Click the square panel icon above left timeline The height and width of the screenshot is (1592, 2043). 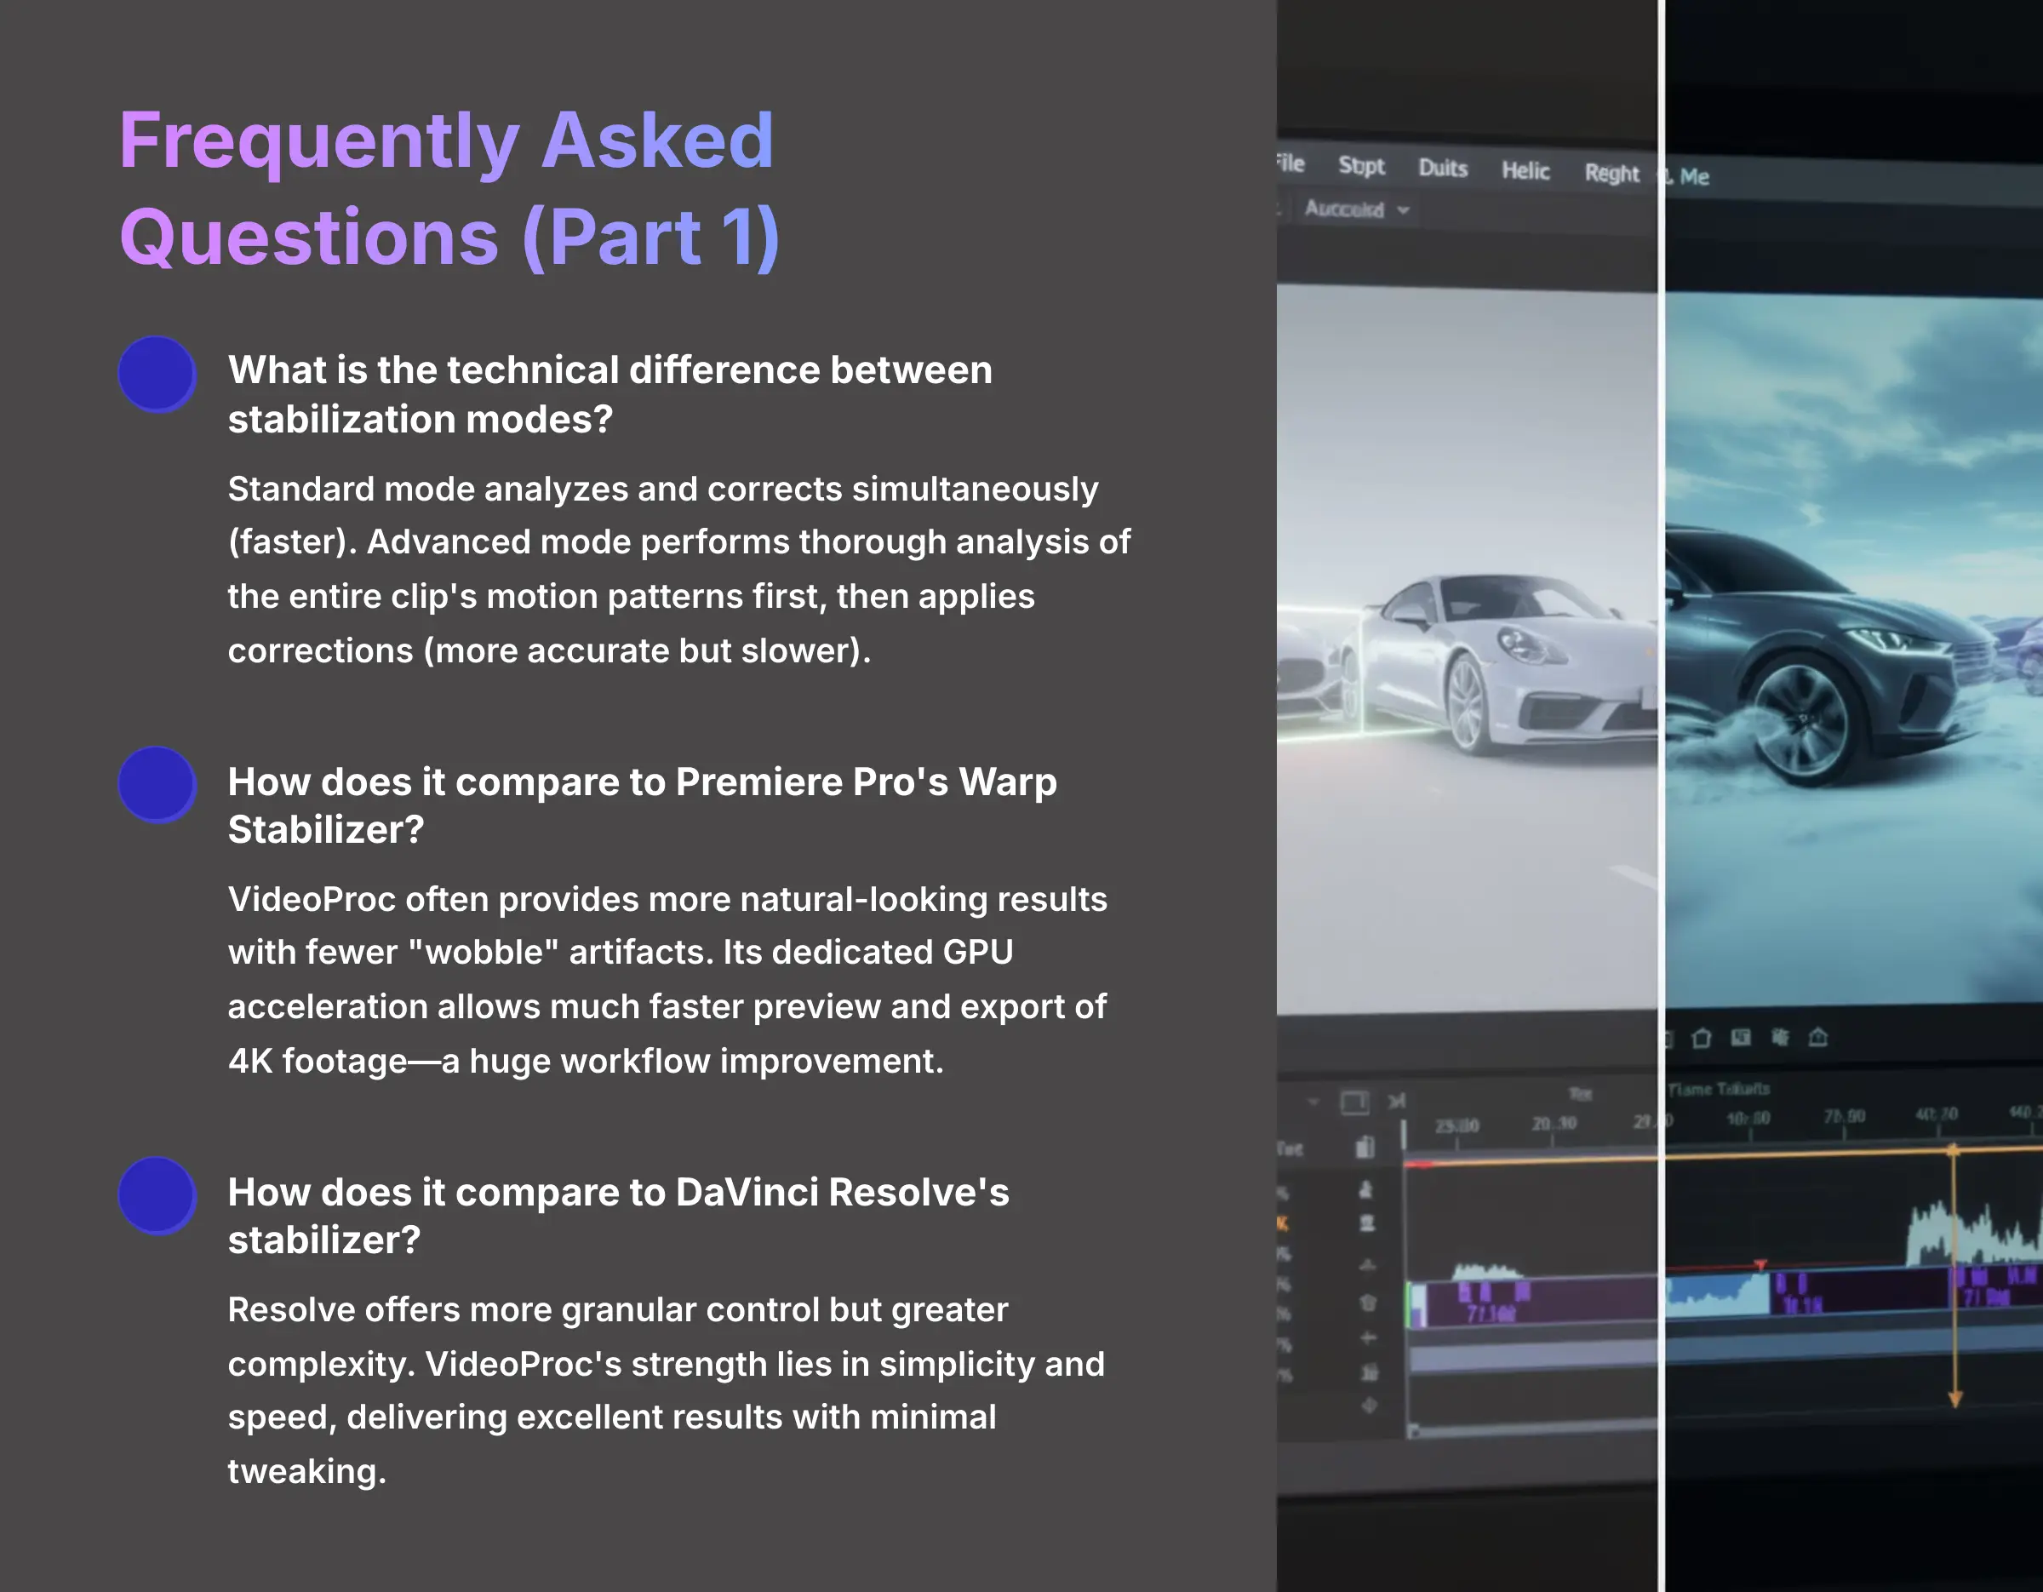coord(1354,1102)
